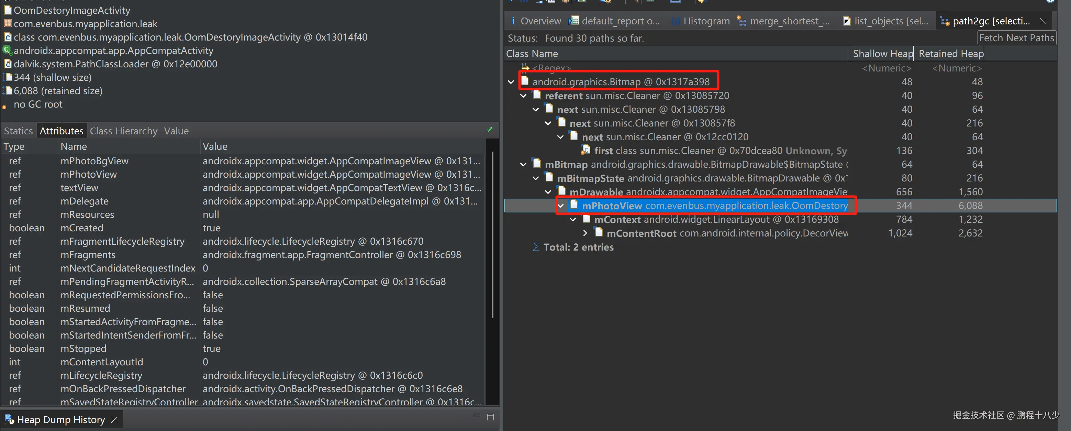Image resolution: width=1071 pixels, height=431 pixels.
Task: Switch to the Statics tab
Action: coord(18,131)
